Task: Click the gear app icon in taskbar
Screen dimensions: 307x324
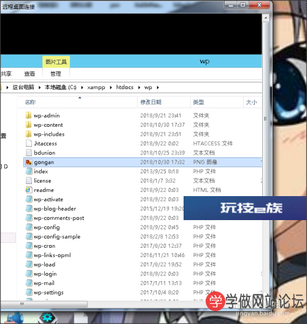Action: click(x=48, y=317)
